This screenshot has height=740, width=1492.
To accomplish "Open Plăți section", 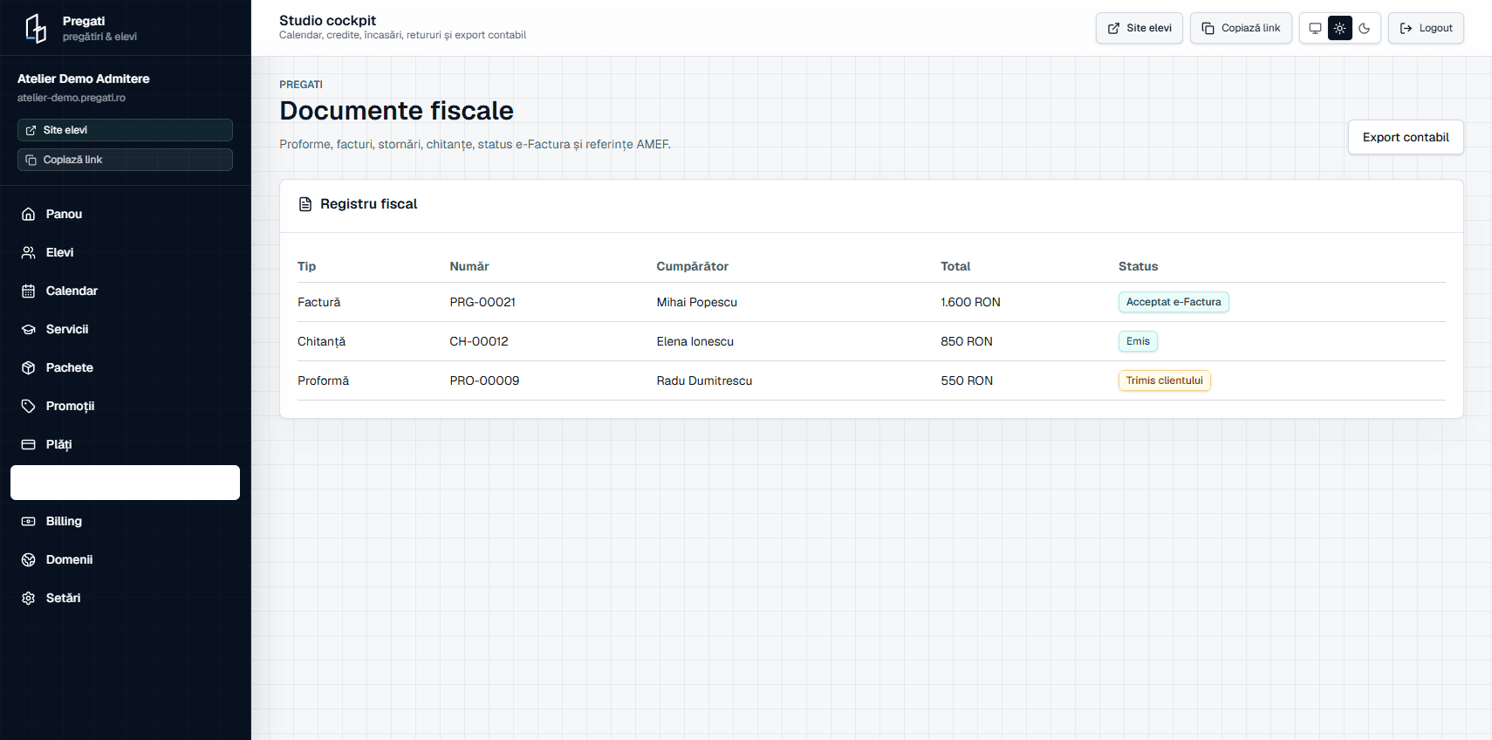I will click(x=125, y=444).
